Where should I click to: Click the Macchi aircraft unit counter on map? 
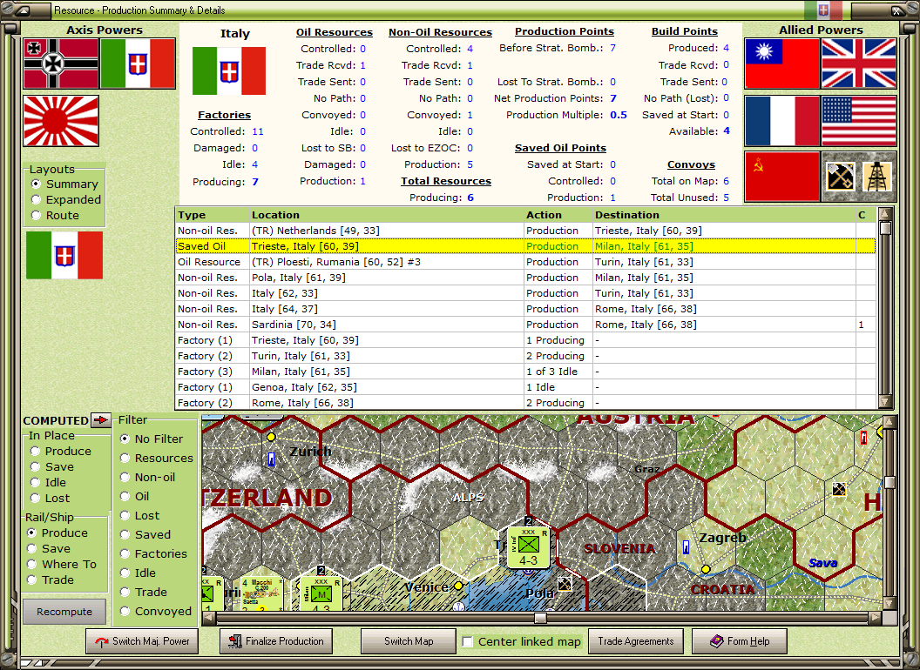coord(261,593)
